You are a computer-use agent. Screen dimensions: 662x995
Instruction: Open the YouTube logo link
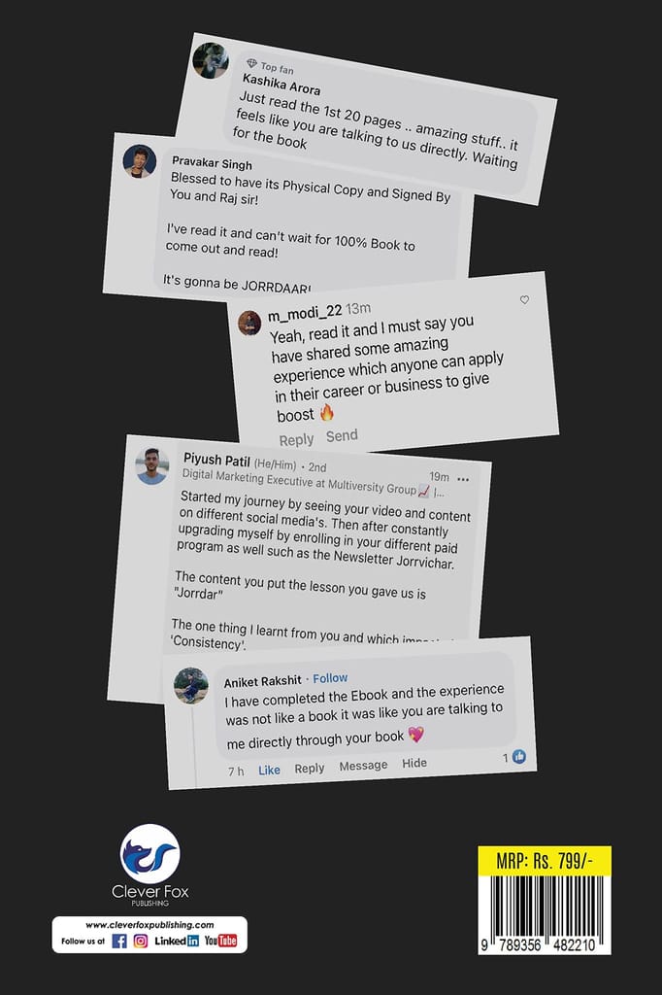point(220,941)
